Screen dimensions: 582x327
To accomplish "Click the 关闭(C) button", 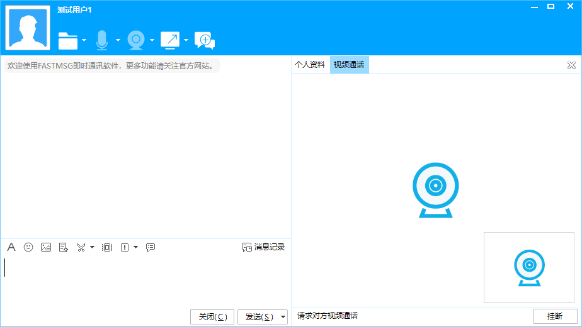I will pos(212,317).
